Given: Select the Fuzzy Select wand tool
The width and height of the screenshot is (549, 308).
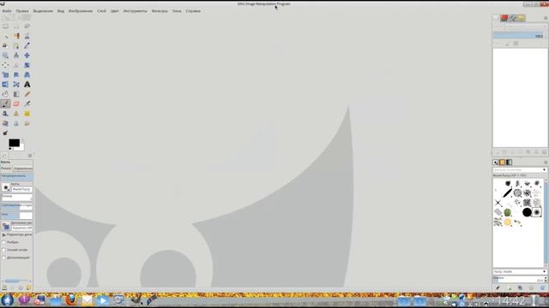Looking at the screenshot, I should click(6, 36).
